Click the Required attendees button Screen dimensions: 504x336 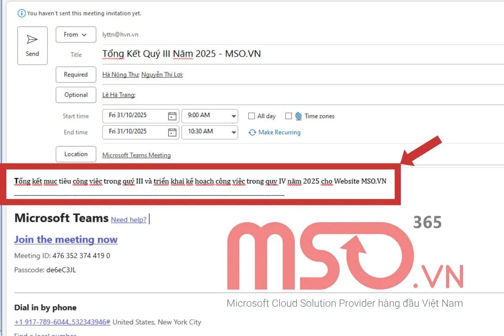(76, 74)
